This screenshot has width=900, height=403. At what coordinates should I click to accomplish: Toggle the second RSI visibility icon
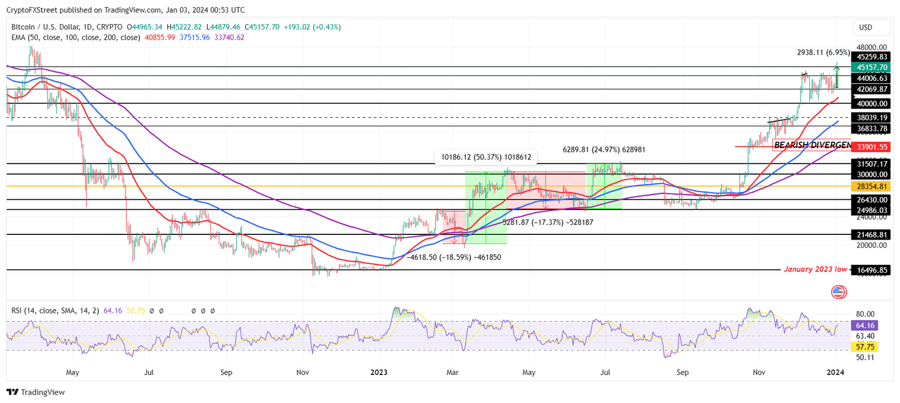tap(161, 311)
